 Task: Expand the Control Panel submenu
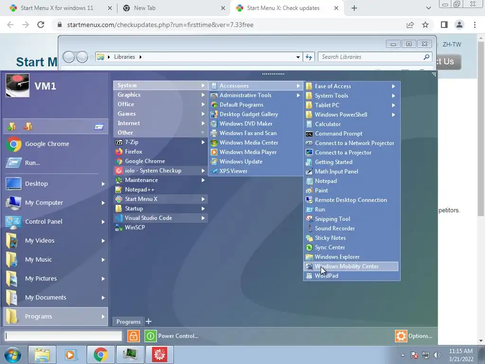(56, 222)
